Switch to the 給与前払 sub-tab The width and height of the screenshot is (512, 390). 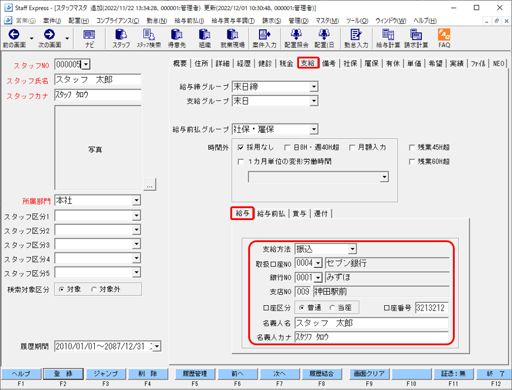[271, 213]
